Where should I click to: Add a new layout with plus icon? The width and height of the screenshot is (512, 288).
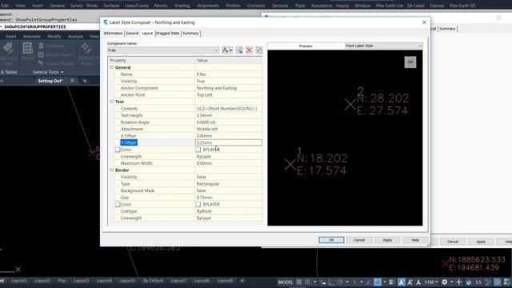click(242, 281)
